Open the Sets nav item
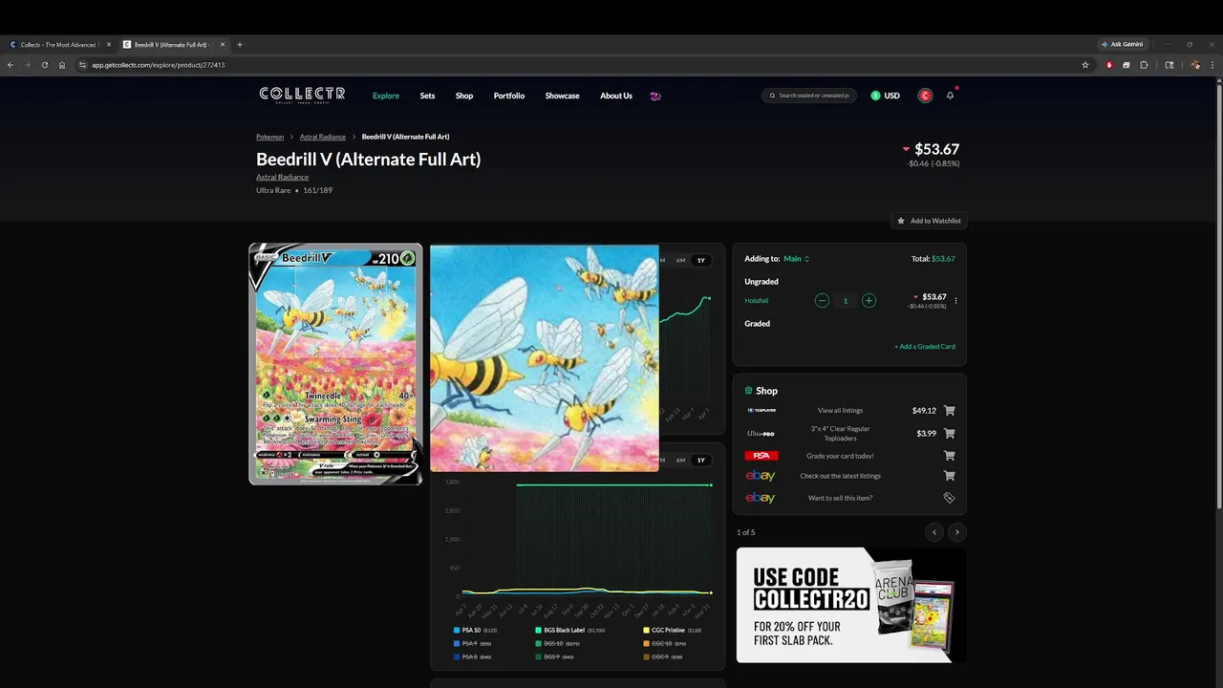 (427, 96)
